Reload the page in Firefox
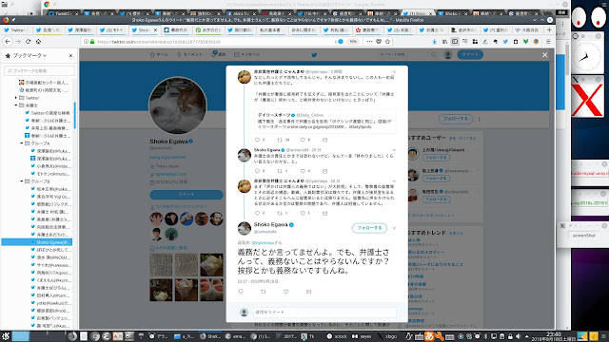Screen dimensions: 609x342 point(28,42)
